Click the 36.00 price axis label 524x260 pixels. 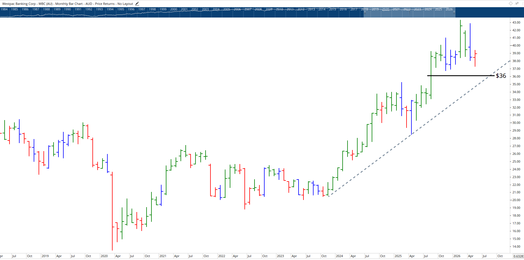tap(516, 76)
